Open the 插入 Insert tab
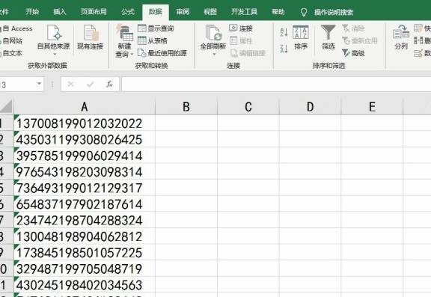Screen dimensions: 431x297 60,12
